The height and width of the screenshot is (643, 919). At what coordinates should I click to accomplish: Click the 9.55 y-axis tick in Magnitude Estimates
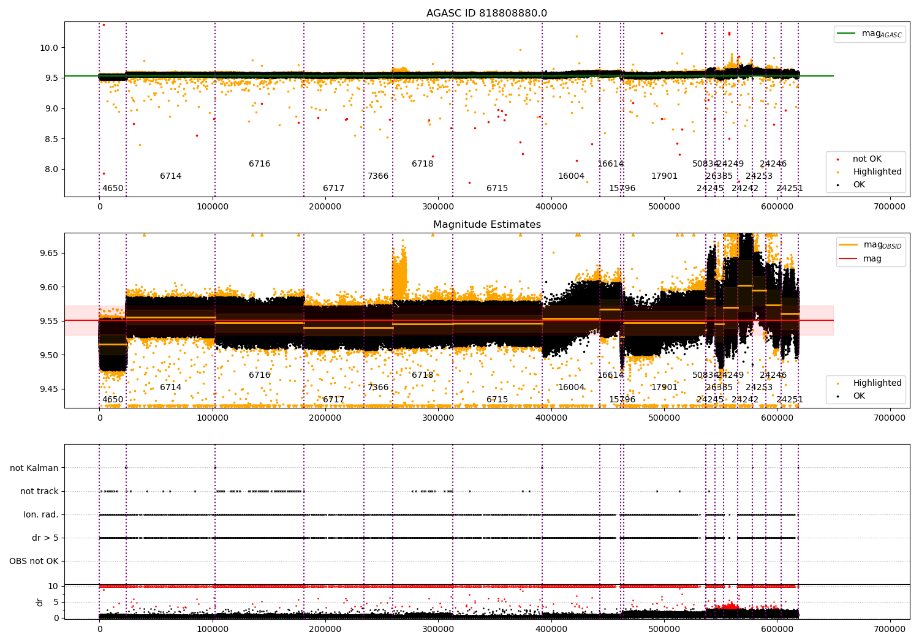pyautogui.click(x=48, y=321)
